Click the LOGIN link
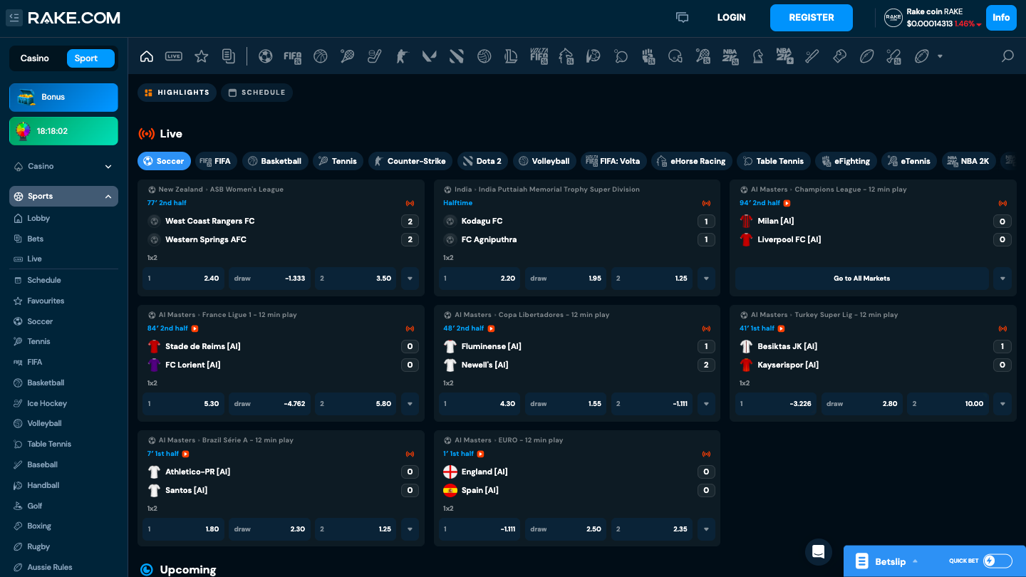The image size is (1026, 577). click(x=732, y=18)
